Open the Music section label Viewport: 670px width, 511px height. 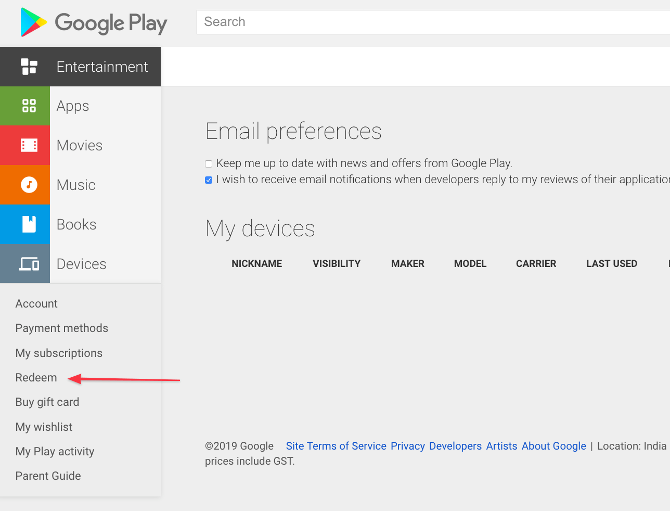[x=76, y=185]
